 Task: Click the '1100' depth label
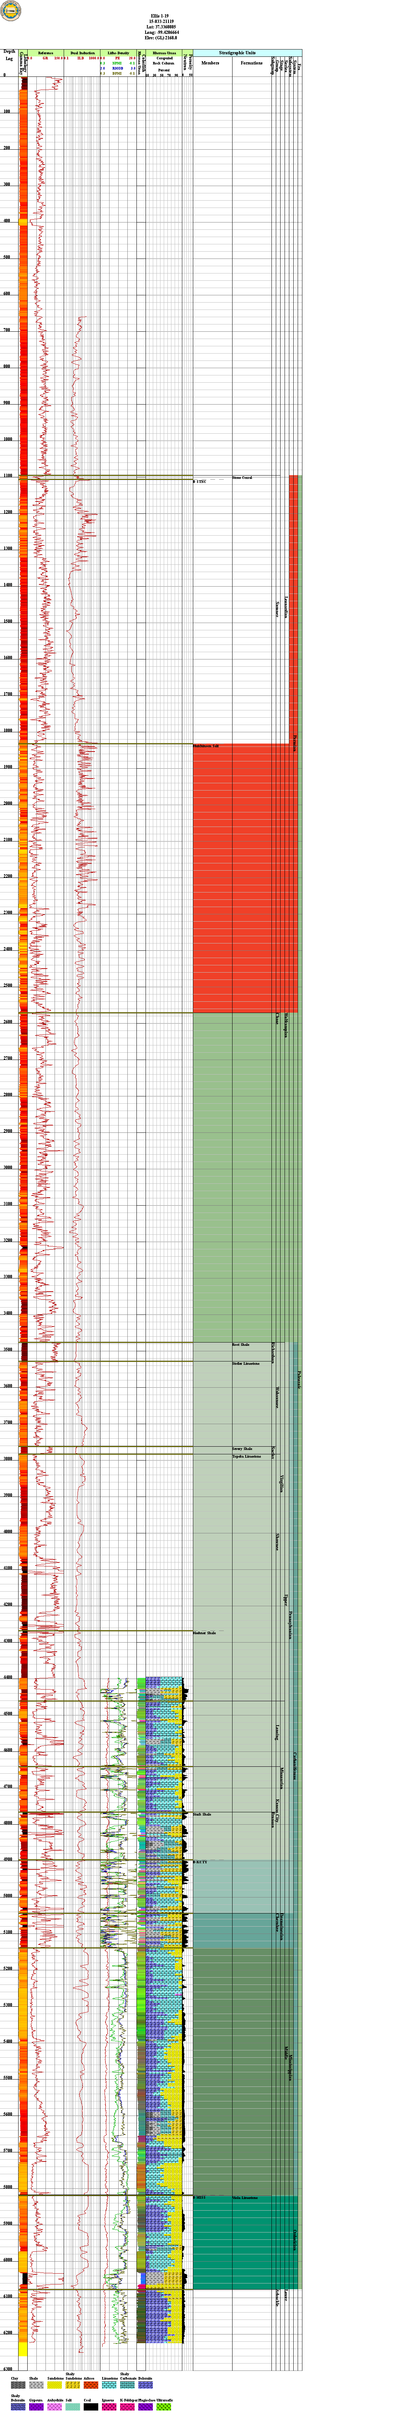click(8, 476)
